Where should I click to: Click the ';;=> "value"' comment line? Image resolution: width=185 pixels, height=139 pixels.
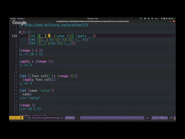(x=30, y=98)
